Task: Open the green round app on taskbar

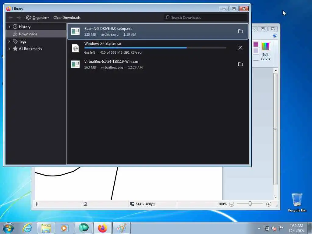Action: [x=83, y=228]
